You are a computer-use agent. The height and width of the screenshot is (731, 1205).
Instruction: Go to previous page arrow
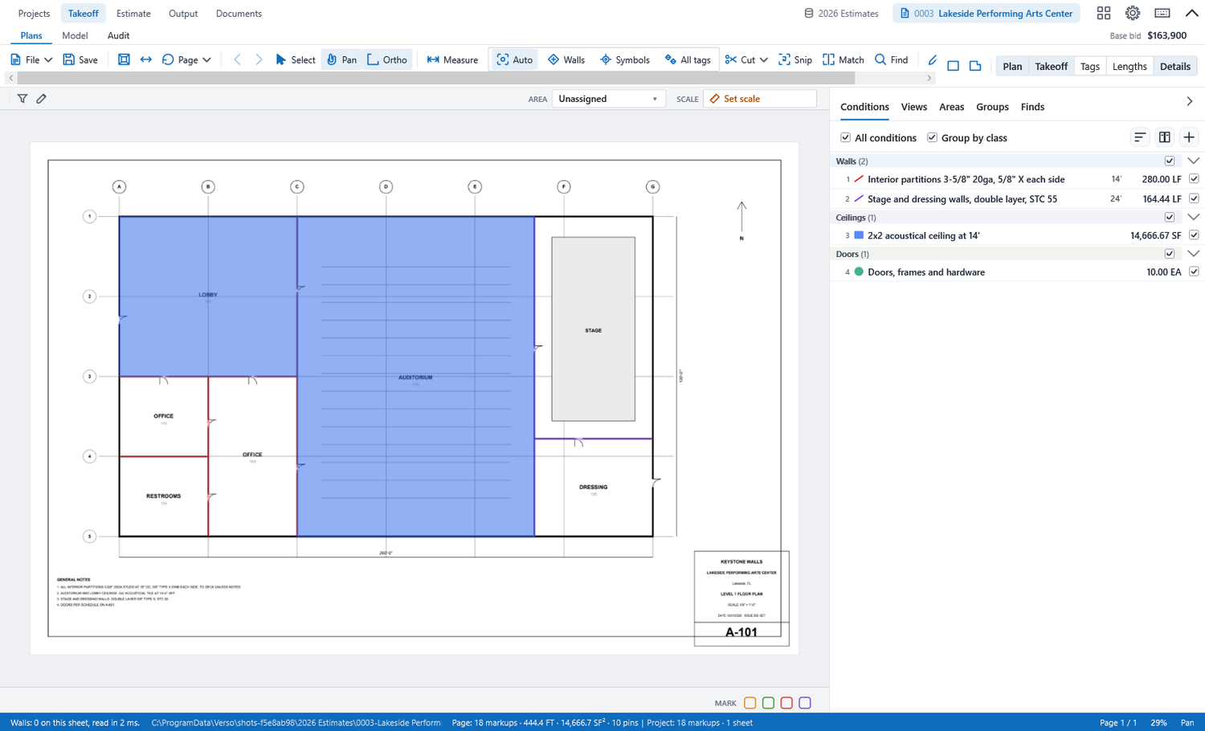pyautogui.click(x=238, y=59)
